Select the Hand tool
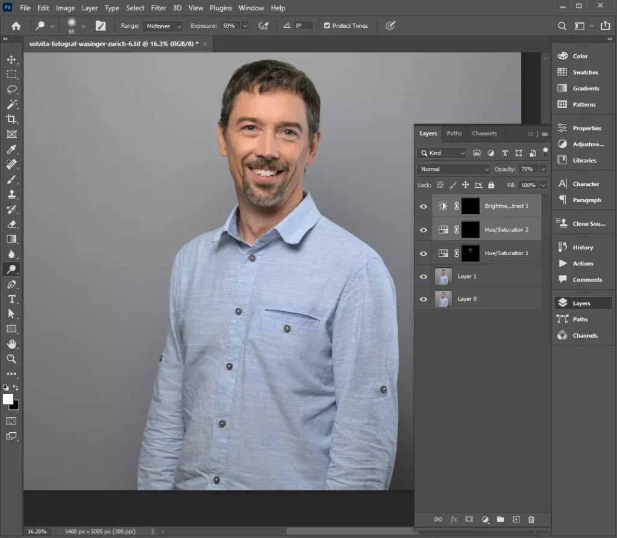This screenshot has width=617, height=538. (x=11, y=344)
